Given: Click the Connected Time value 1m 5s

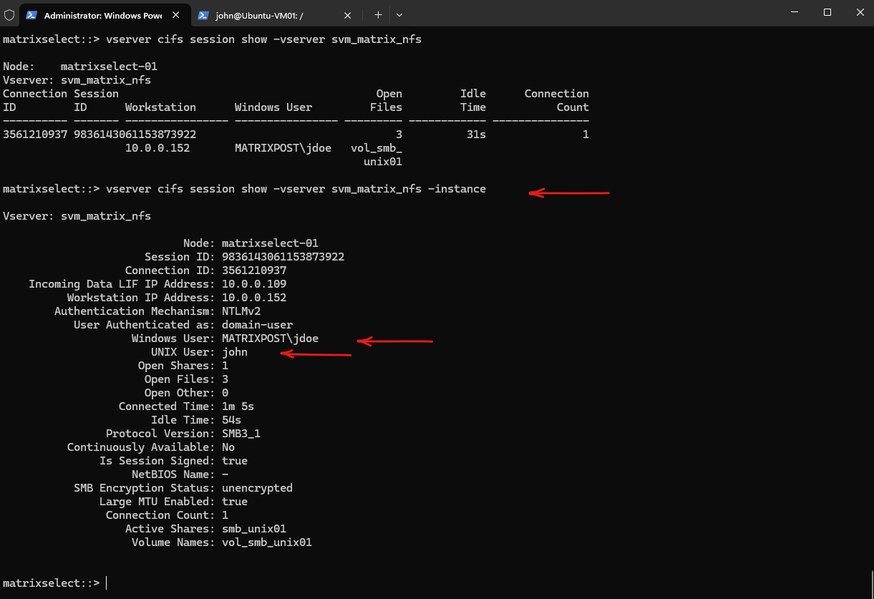Looking at the screenshot, I should click(x=238, y=406).
